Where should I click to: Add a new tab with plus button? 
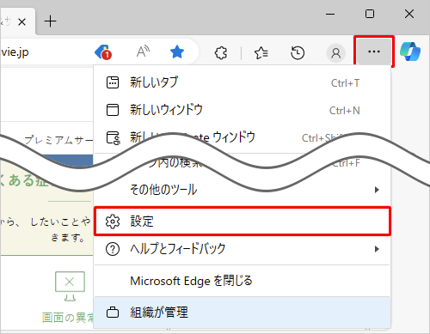click(x=50, y=21)
